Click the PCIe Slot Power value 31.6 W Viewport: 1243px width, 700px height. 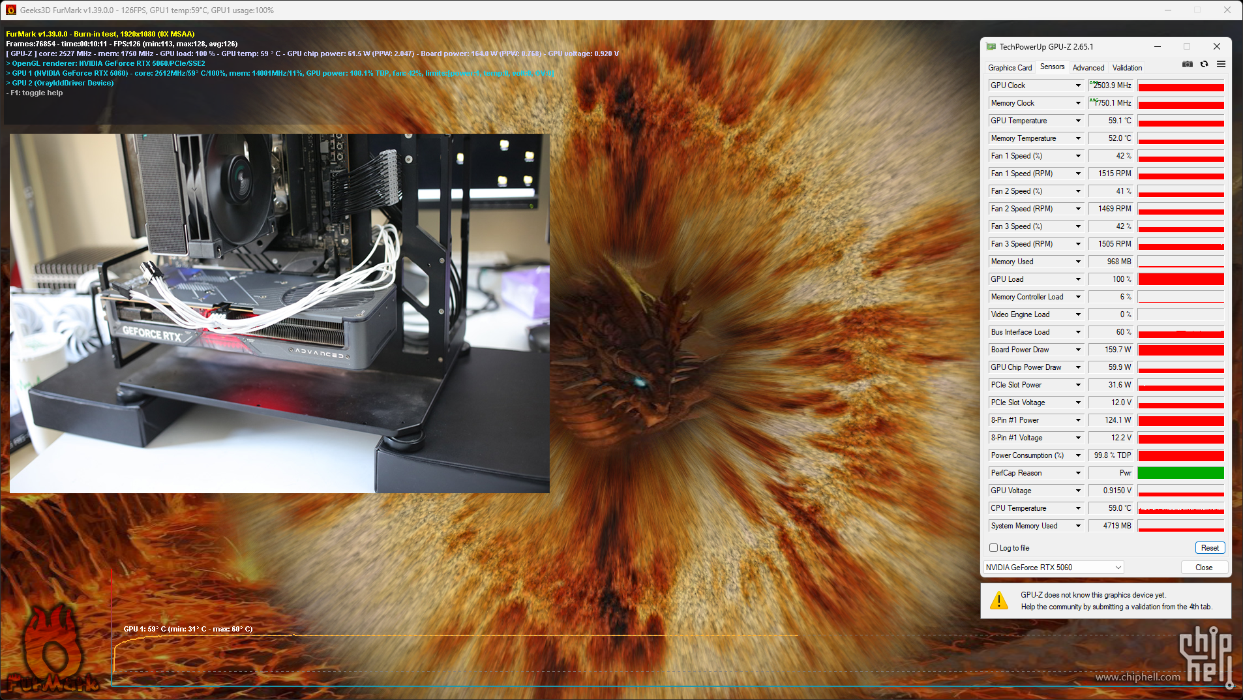tap(1111, 385)
